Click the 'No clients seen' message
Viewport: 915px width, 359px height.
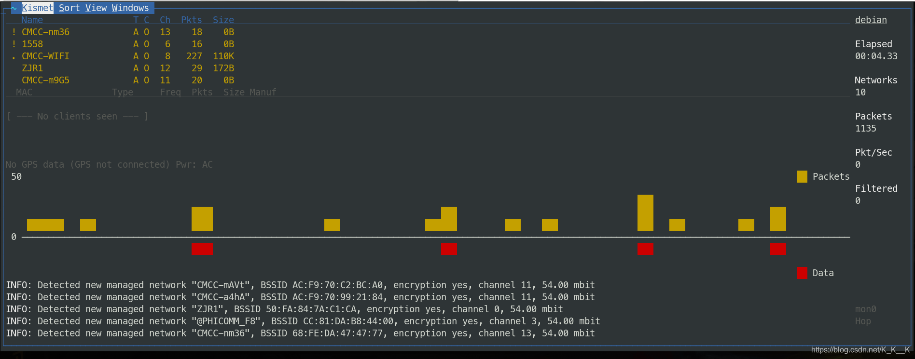pyautogui.click(x=78, y=116)
